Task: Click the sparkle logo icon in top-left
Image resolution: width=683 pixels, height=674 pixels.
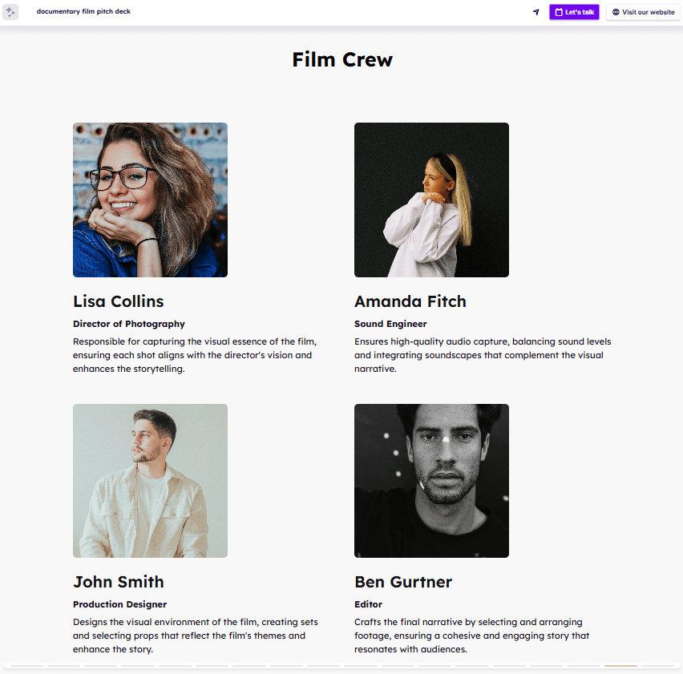Action: click(10, 12)
